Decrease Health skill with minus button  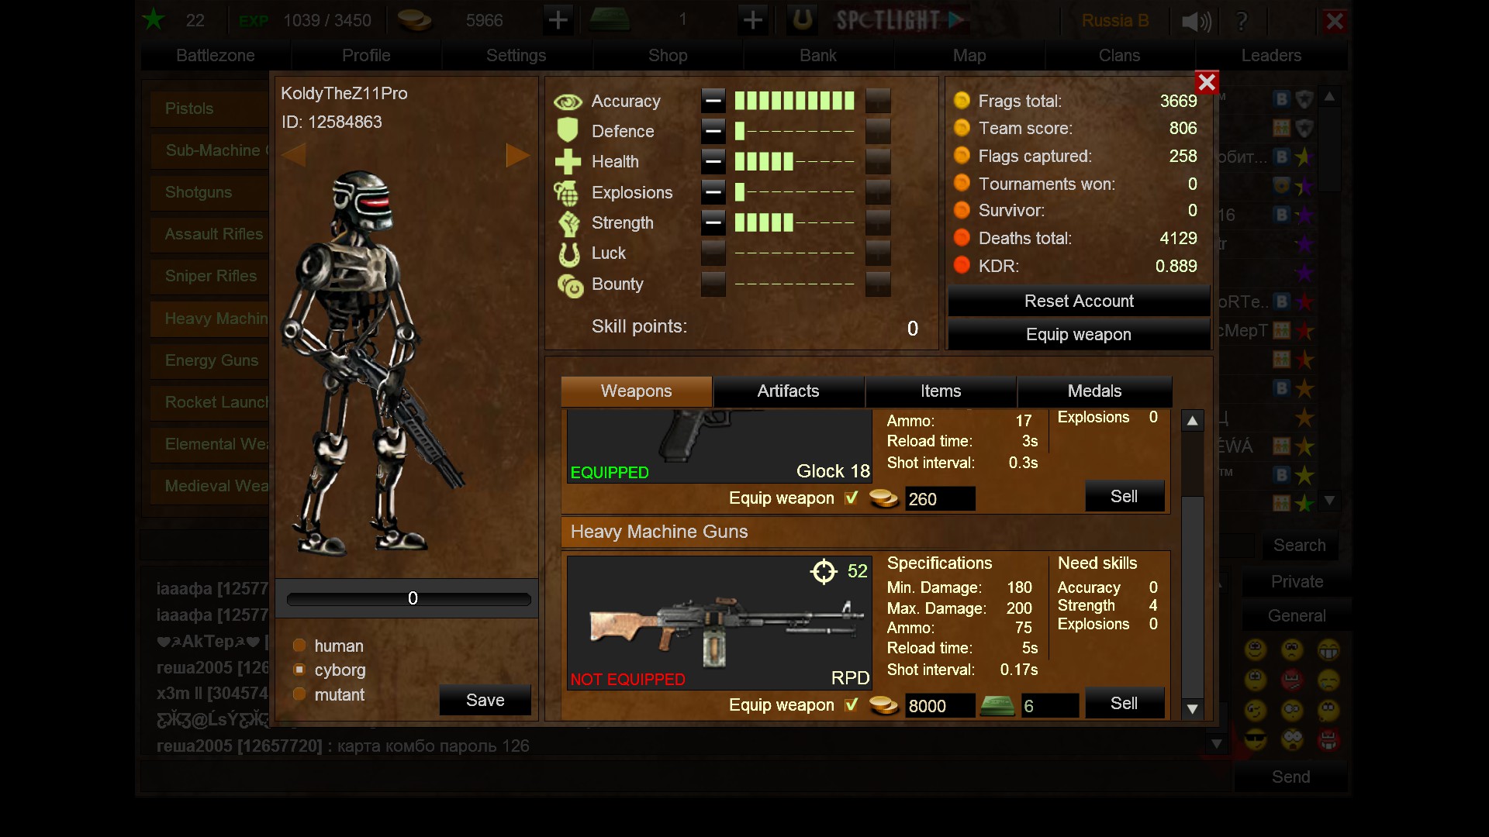click(713, 162)
